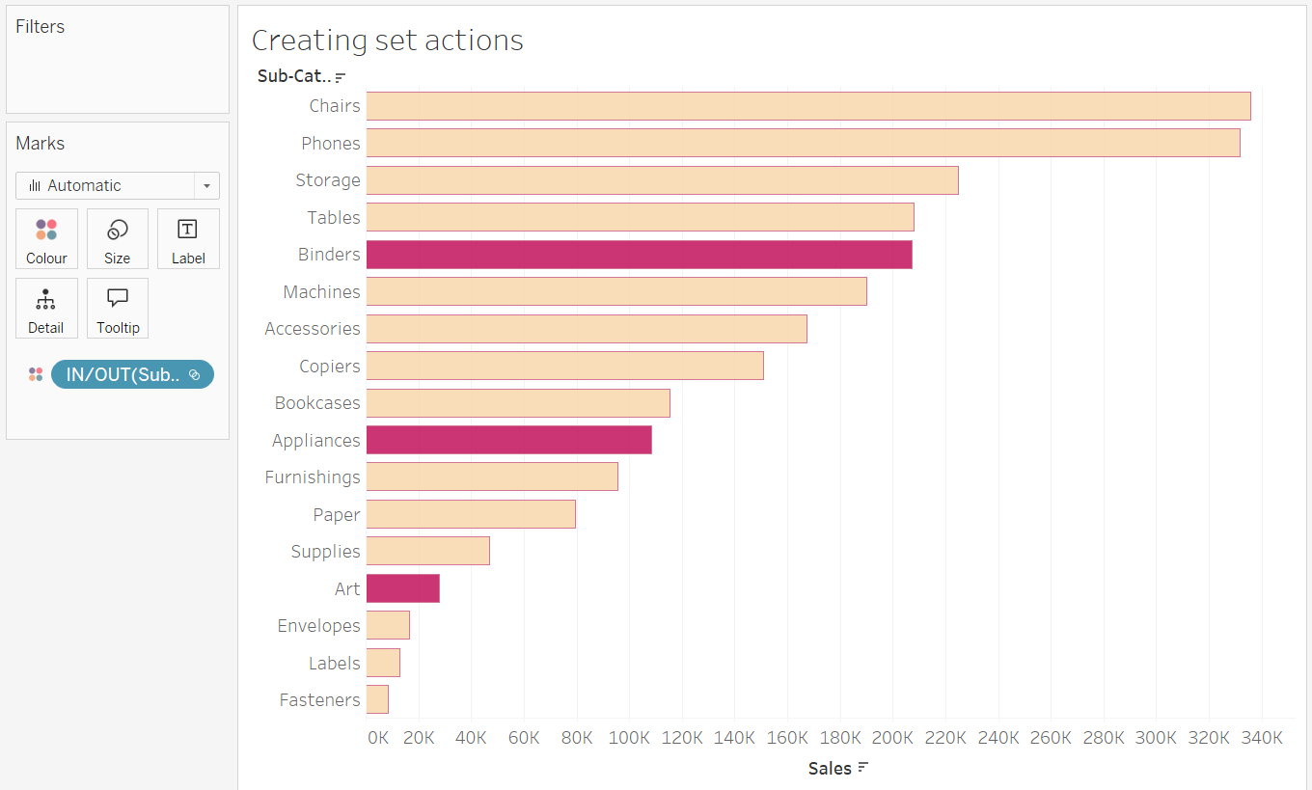The height and width of the screenshot is (790, 1312).
Task: Open the Size marks card
Action: pos(118,238)
